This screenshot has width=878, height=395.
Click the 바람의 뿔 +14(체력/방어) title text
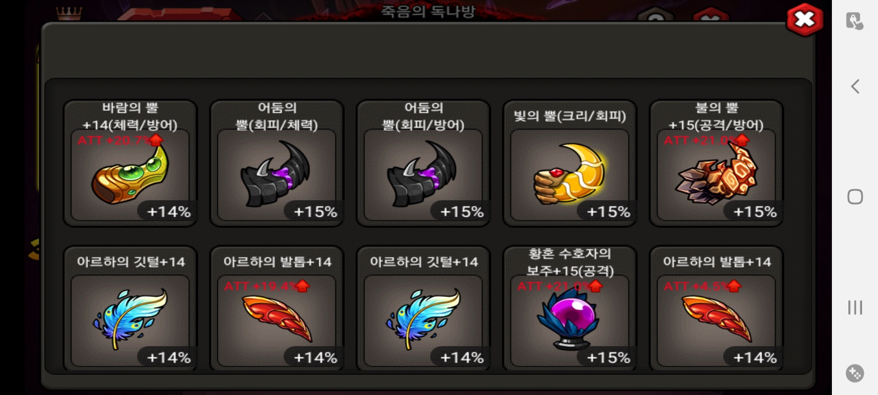click(130, 116)
